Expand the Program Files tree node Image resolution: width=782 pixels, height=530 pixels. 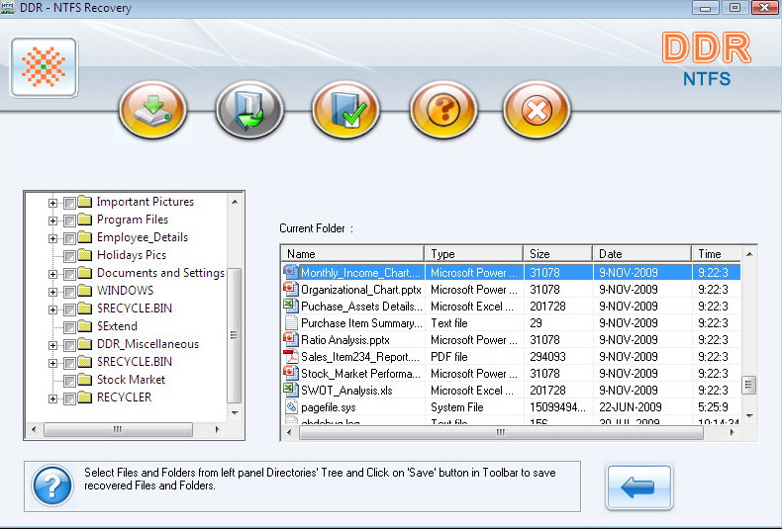pyautogui.click(x=52, y=220)
